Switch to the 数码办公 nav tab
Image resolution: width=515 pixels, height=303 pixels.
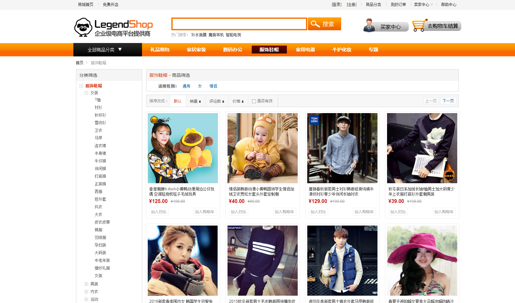(233, 50)
